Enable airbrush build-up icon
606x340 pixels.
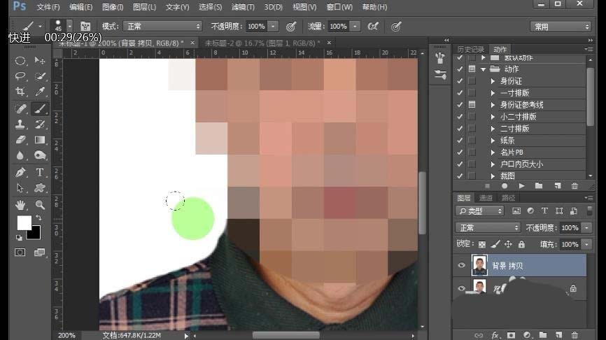coord(373,27)
